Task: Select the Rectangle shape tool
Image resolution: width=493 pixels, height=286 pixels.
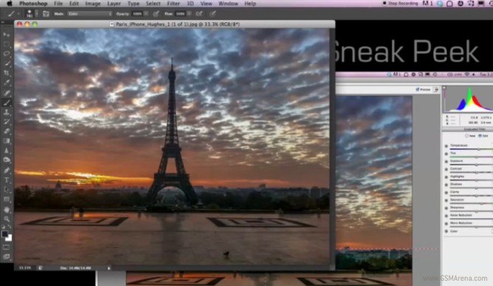Action: pos(7,200)
